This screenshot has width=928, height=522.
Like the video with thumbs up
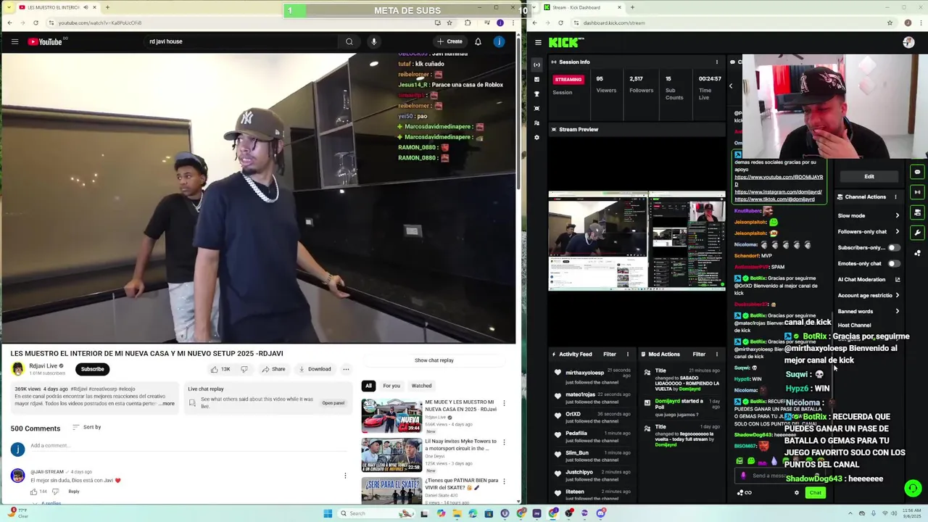tap(221, 369)
